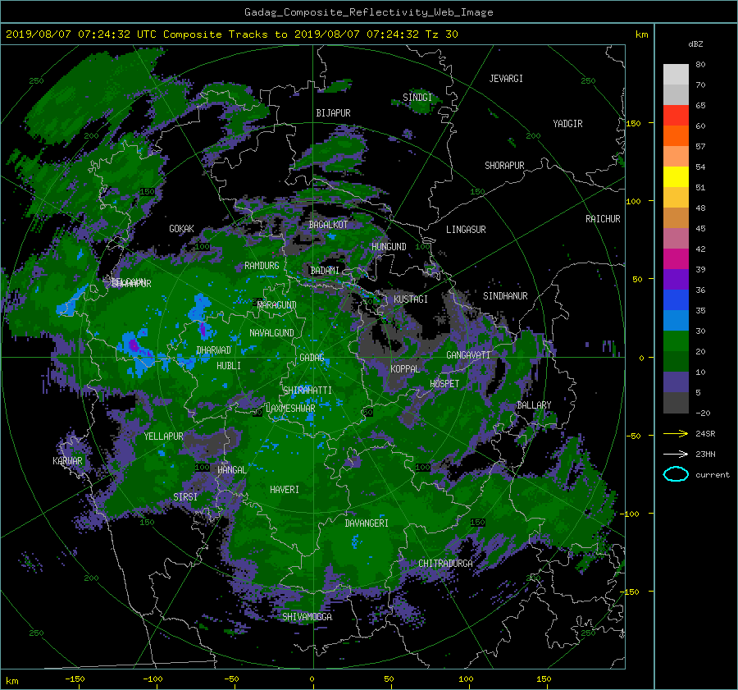Click the yellow 24SR arrow legend icon
This screenshot has height=690, width=738.
[676, 433]
